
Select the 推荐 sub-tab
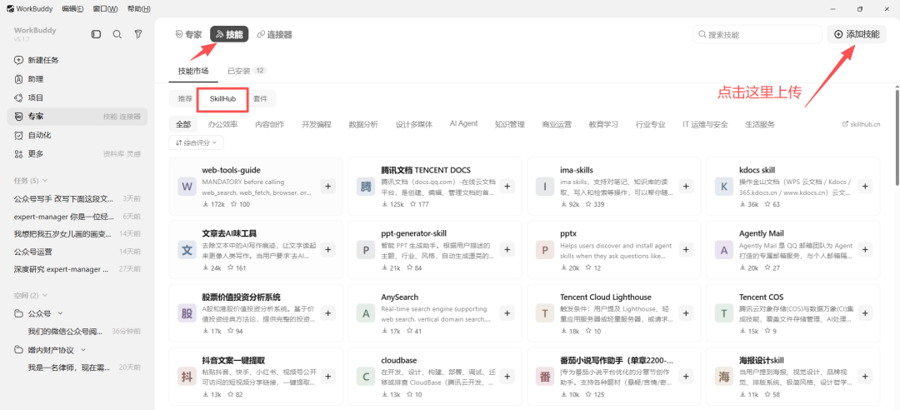point(185,99)
